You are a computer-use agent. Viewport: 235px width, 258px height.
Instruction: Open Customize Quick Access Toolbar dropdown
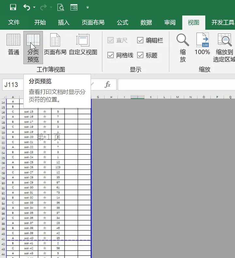pos(87,8)
